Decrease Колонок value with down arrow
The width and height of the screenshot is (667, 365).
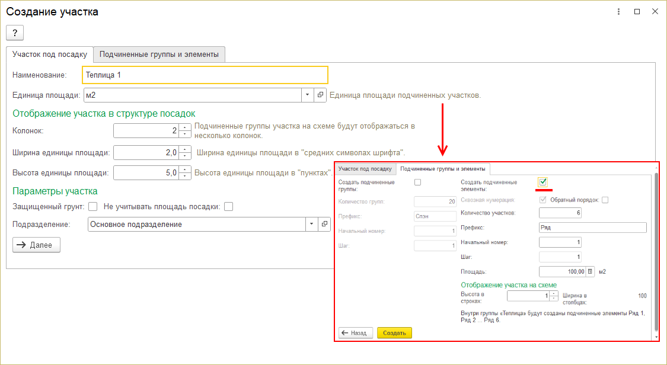coord(184,135)
